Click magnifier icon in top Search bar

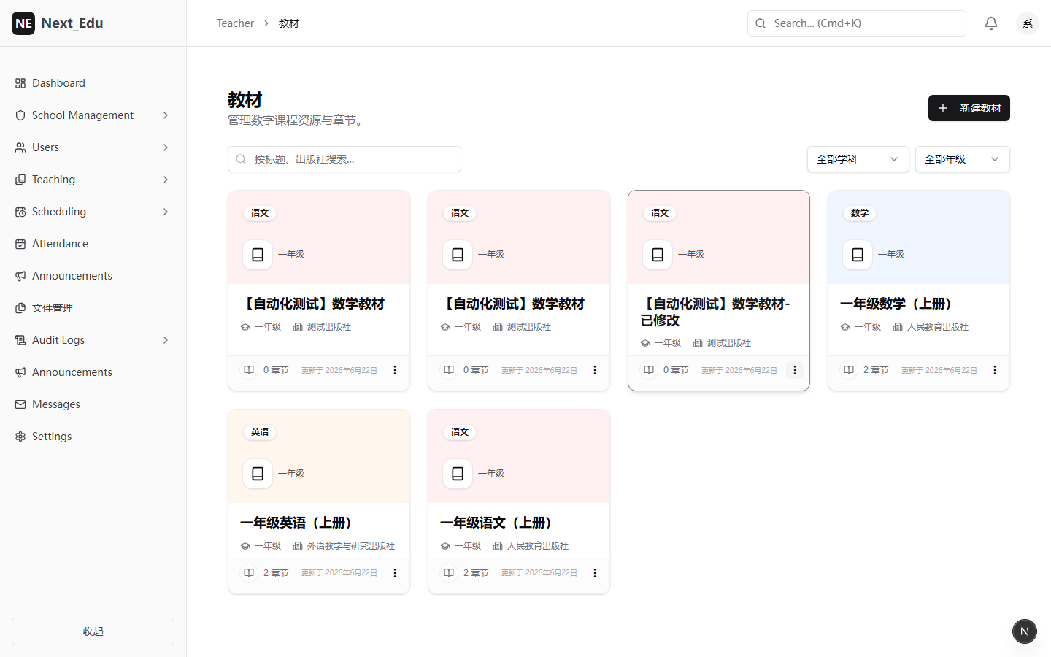761,23
